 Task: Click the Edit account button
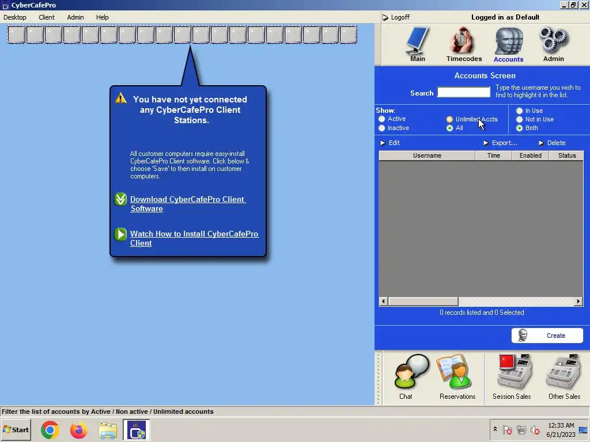tap(390, 143)
